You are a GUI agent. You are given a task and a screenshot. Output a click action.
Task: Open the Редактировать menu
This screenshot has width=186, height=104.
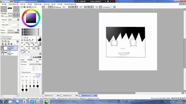coord(13,4)
